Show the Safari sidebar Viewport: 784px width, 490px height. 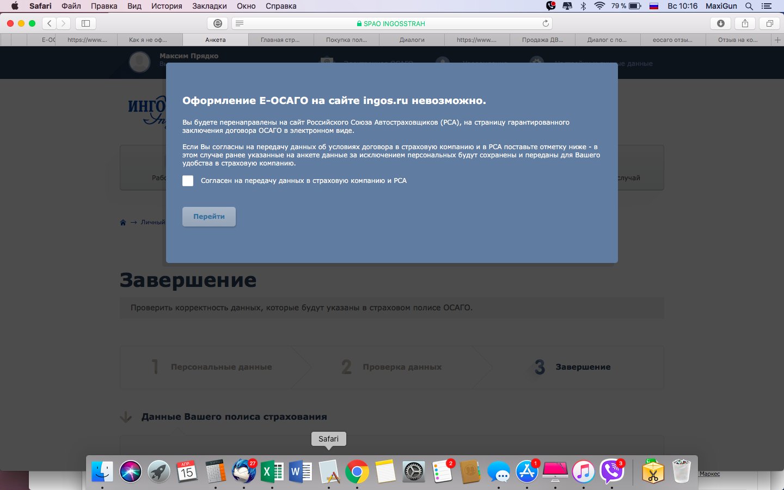coord(85,23)
